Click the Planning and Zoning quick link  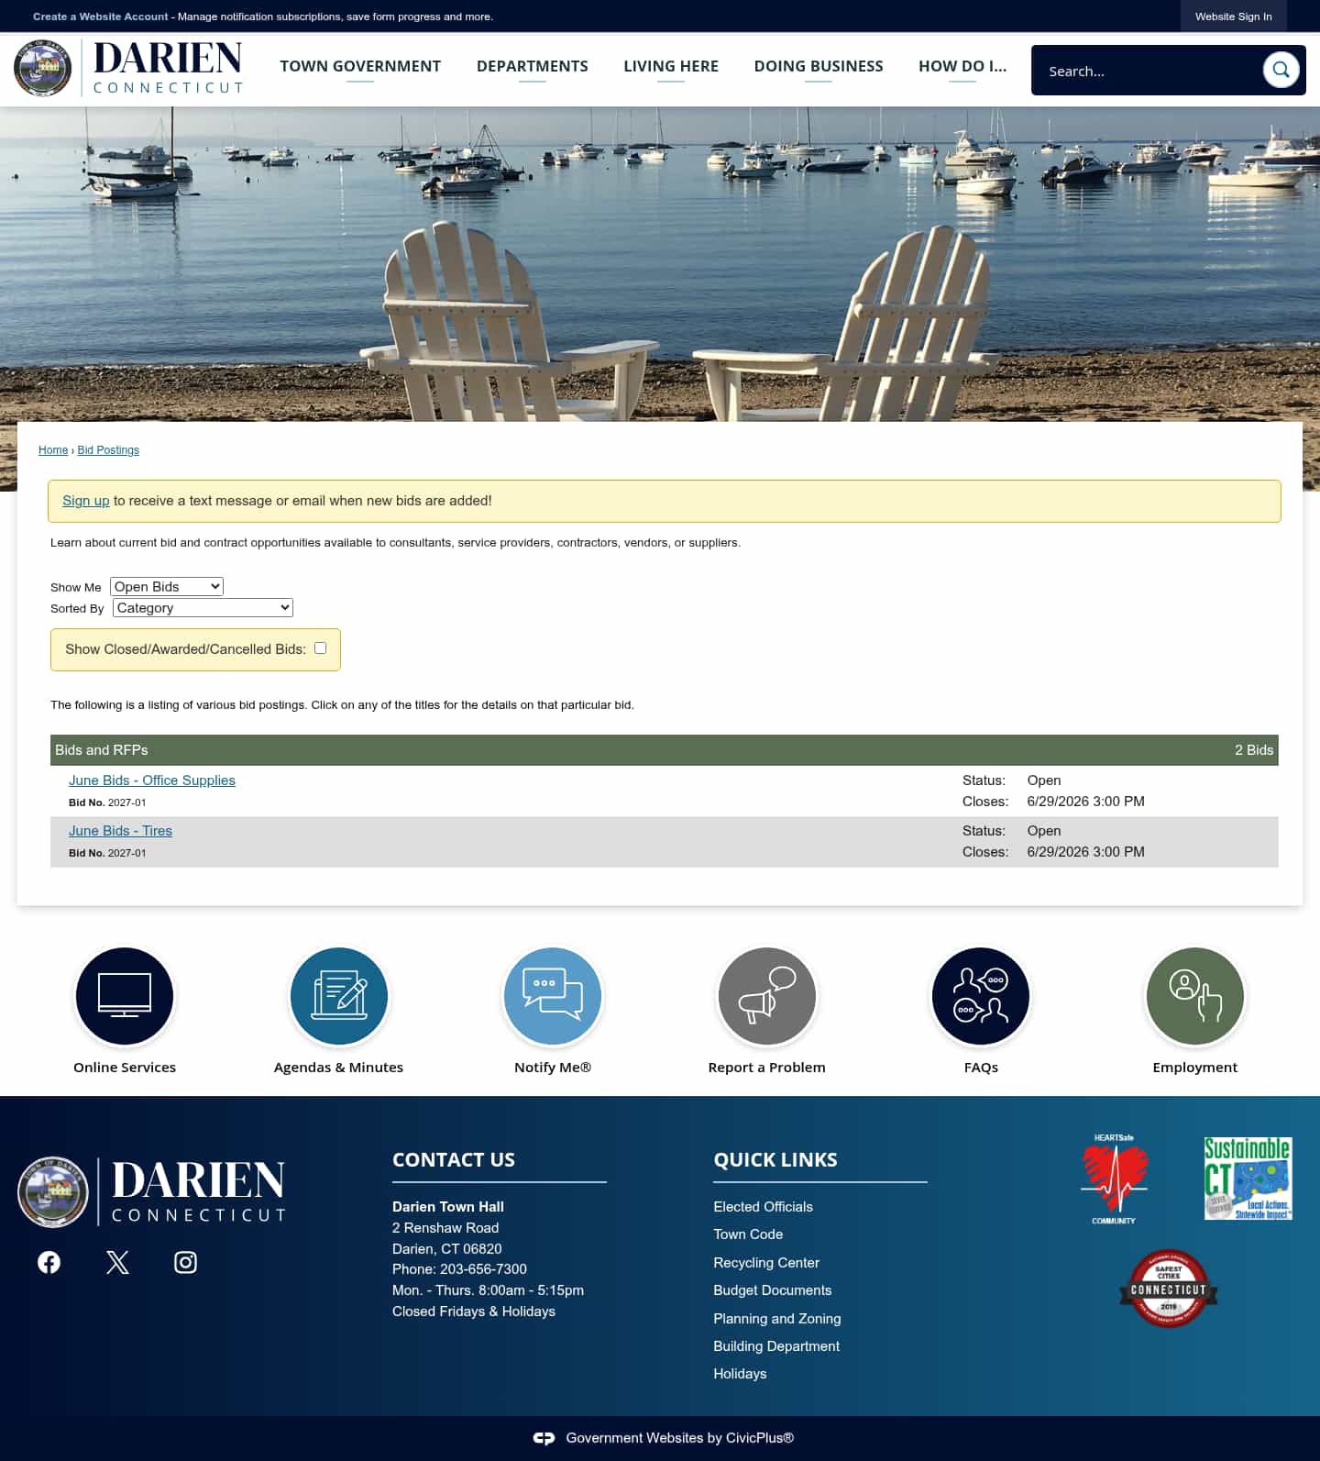click(x=777, y=1319)
